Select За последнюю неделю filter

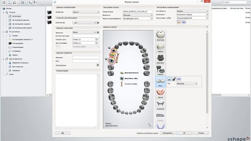click(x=21, y=24)
